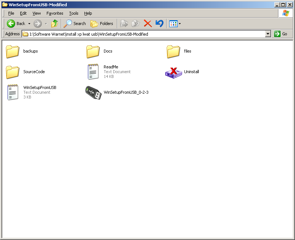Toggle the Folders pane
The height and width of the screenshot is (240, 295).
102,24
